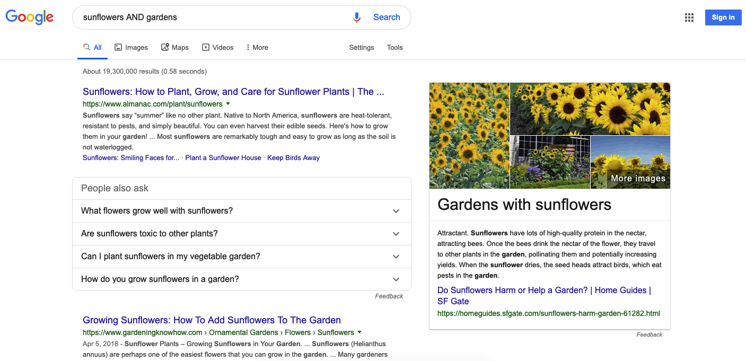
Task: Click 'More images' in the knowledge panel
Action: (x=638, y=178)
